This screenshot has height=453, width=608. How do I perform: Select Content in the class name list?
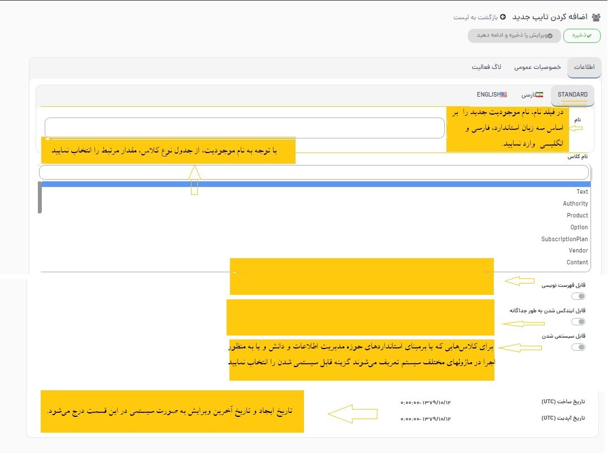click(577, 262)
